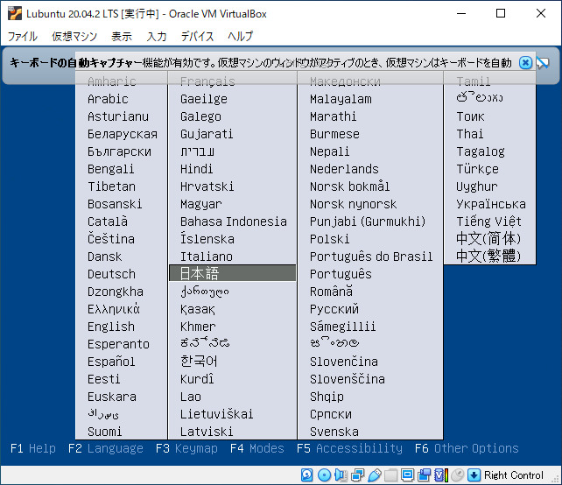The image size is (562, 485).
Task: Open the 入力 menu
Action: 157,36
